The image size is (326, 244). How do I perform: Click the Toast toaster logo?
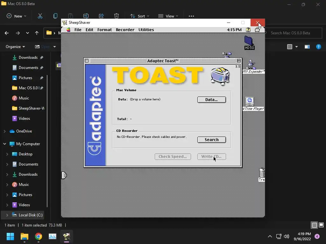click(220, 76)
